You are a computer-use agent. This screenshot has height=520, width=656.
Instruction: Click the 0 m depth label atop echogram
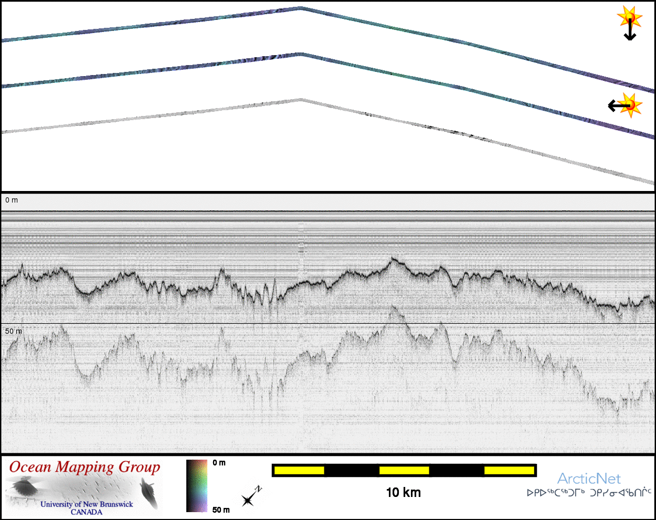pyautogui.click(x=12, y=200)
